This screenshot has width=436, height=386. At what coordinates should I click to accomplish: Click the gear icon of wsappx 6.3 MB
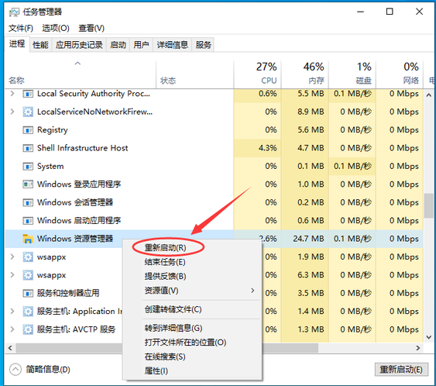coord(28,275)
